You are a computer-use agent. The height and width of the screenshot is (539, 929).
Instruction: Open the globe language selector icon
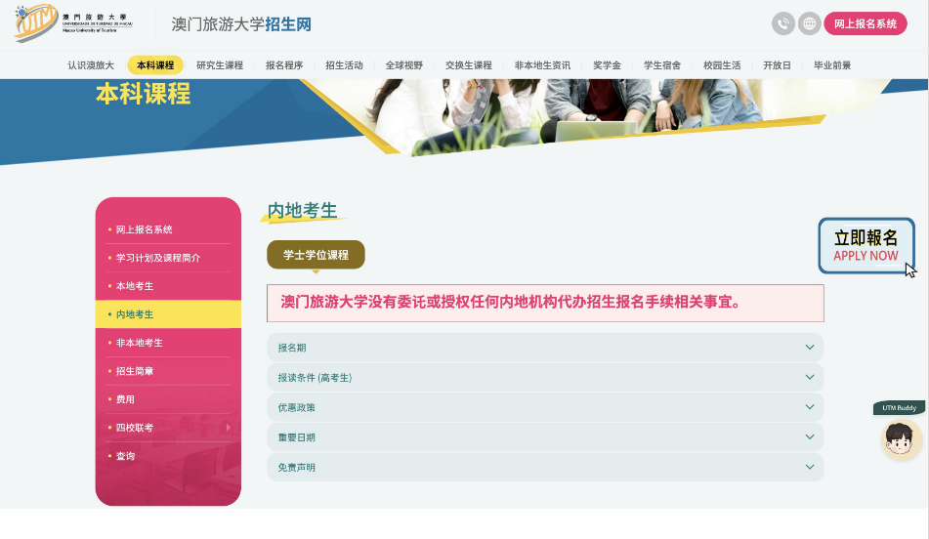point(809,23)
